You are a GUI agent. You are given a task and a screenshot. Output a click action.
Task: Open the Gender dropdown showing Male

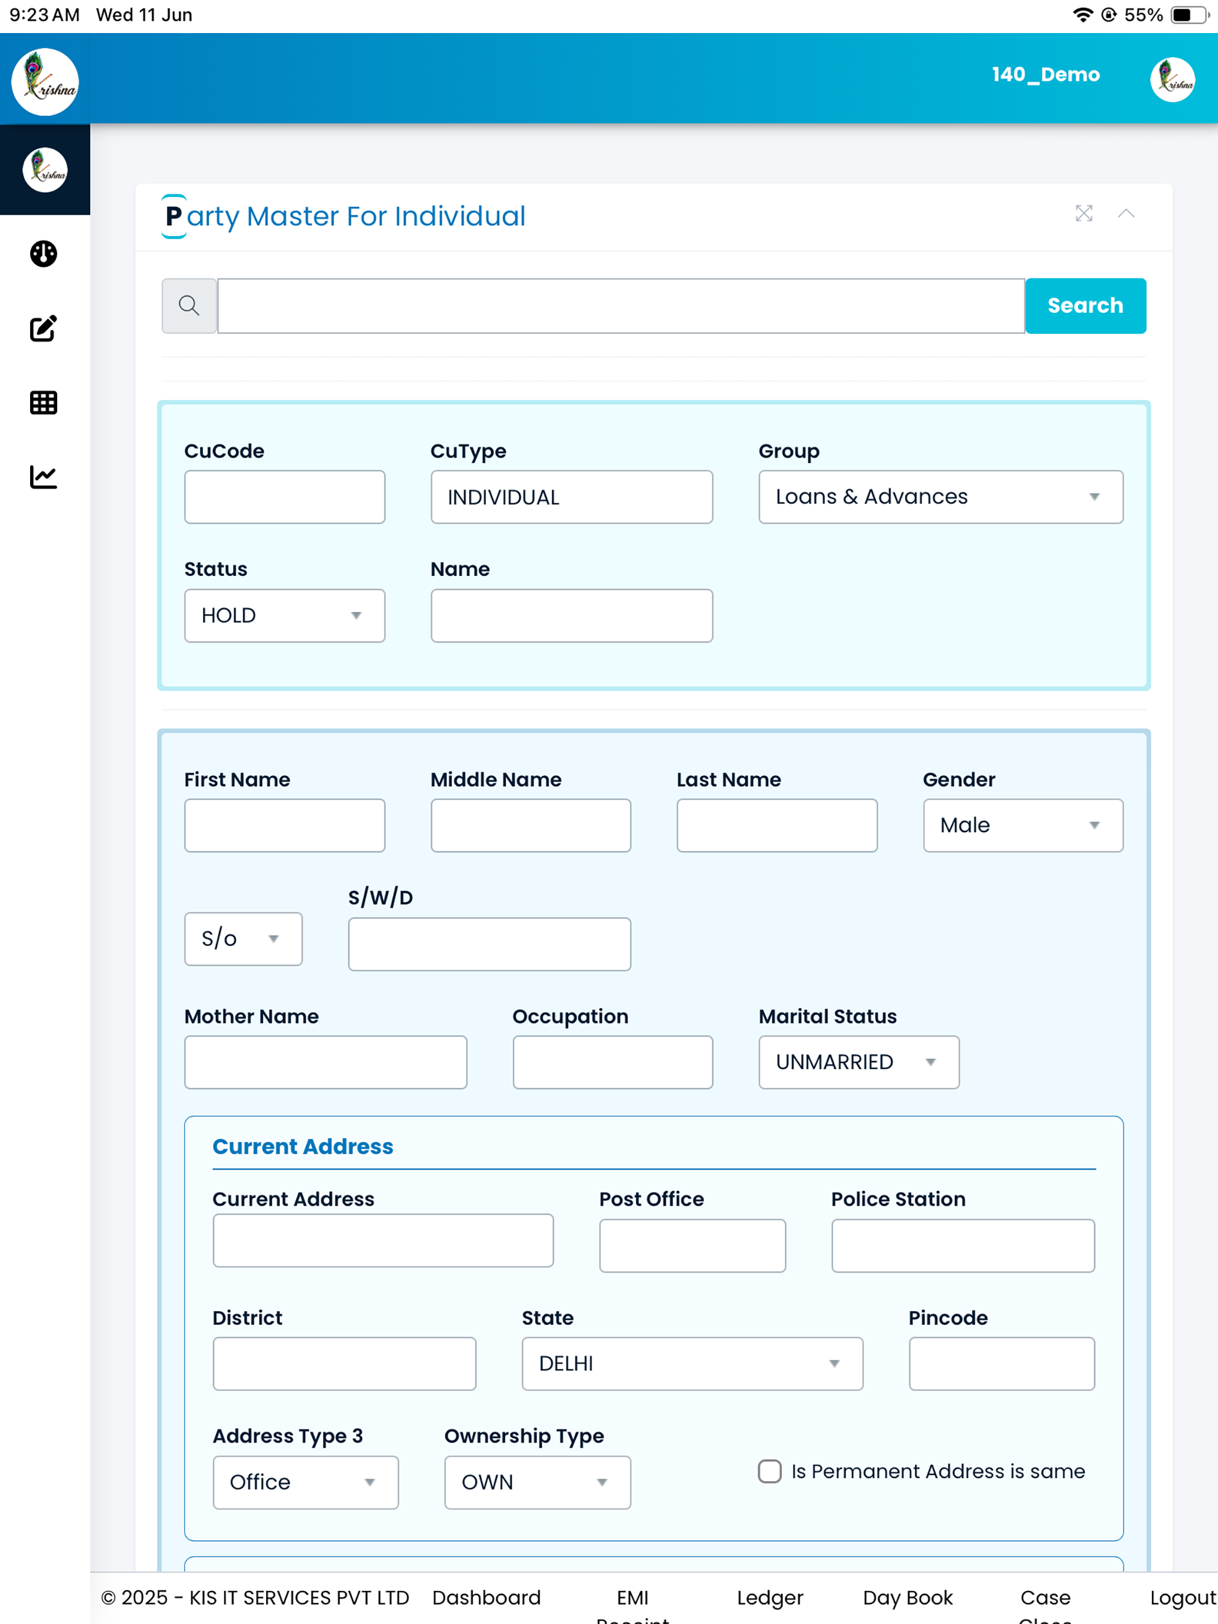coord(1023,825)
